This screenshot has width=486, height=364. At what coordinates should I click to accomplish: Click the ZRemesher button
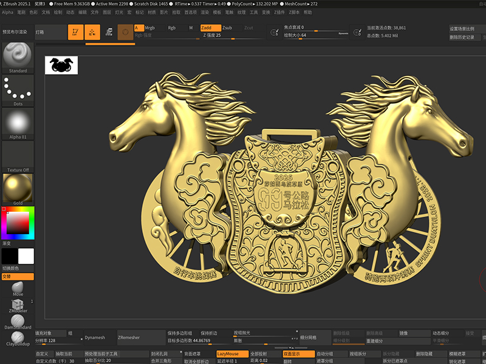tap(142, 337)
